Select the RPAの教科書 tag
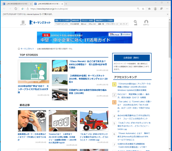 pos(74,24)
